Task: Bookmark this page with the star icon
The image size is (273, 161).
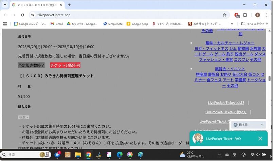Action: pyautogui.click(x=224, y=15)
